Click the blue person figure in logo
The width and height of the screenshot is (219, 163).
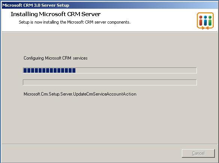click(x=205, y=21)
